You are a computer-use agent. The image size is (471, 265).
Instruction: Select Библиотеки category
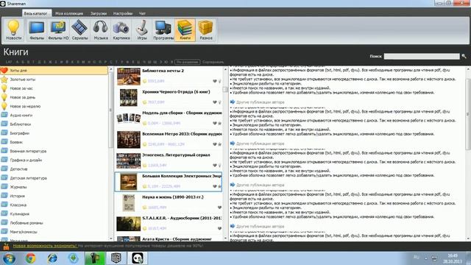(21, 124)
